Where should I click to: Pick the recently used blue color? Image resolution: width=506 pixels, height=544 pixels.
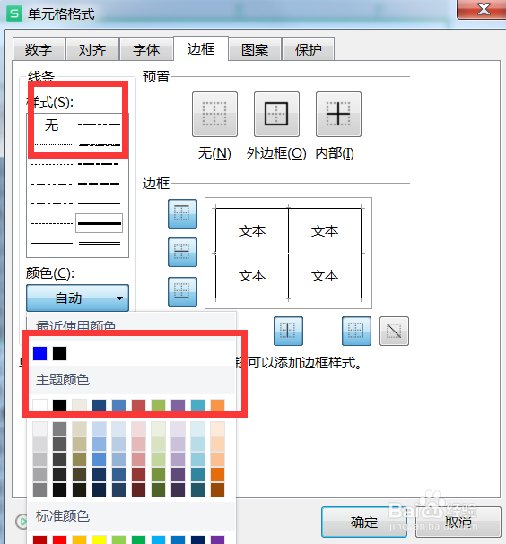[40, 353]
